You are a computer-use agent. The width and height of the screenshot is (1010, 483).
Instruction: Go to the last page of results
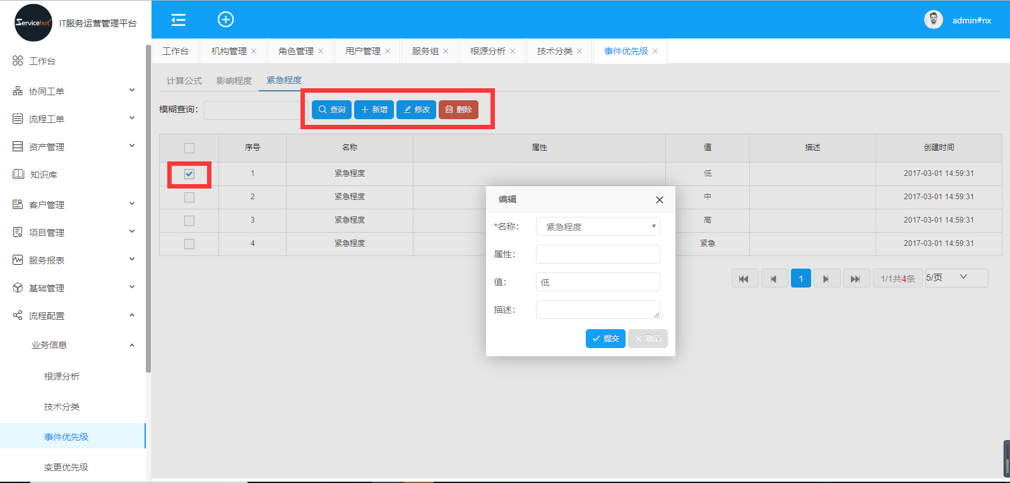(x=855, y=279)
